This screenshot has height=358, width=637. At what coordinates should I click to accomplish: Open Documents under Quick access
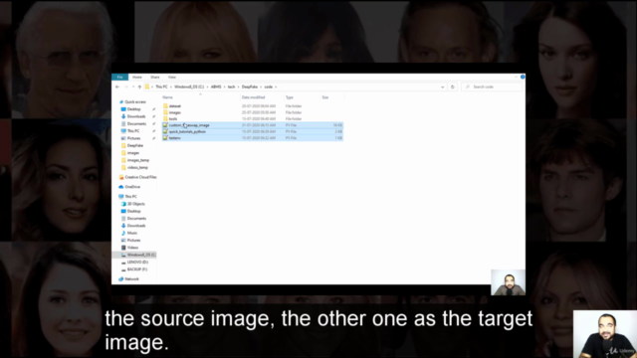[x=136, y=123]
